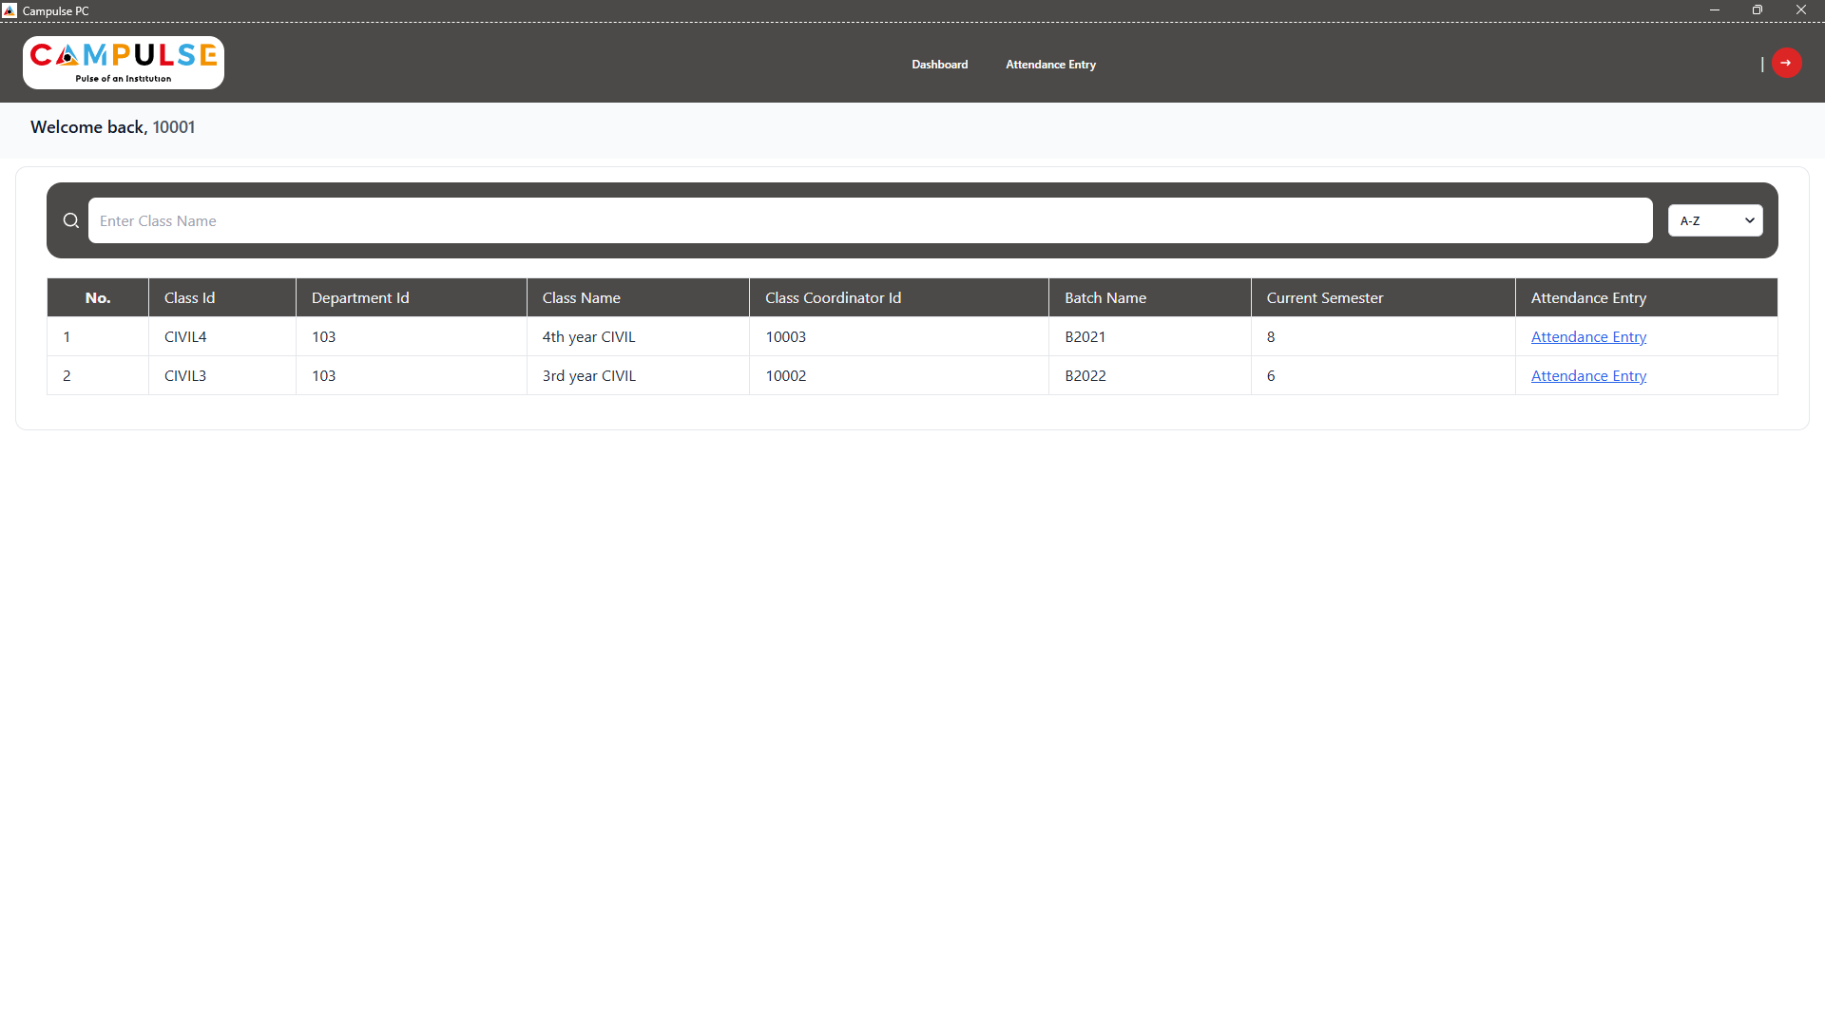The height and width of the screenshot is (1026, 1825).
Task: Open the A-Z sort dropdown
Action: (x=1715, y=220)
